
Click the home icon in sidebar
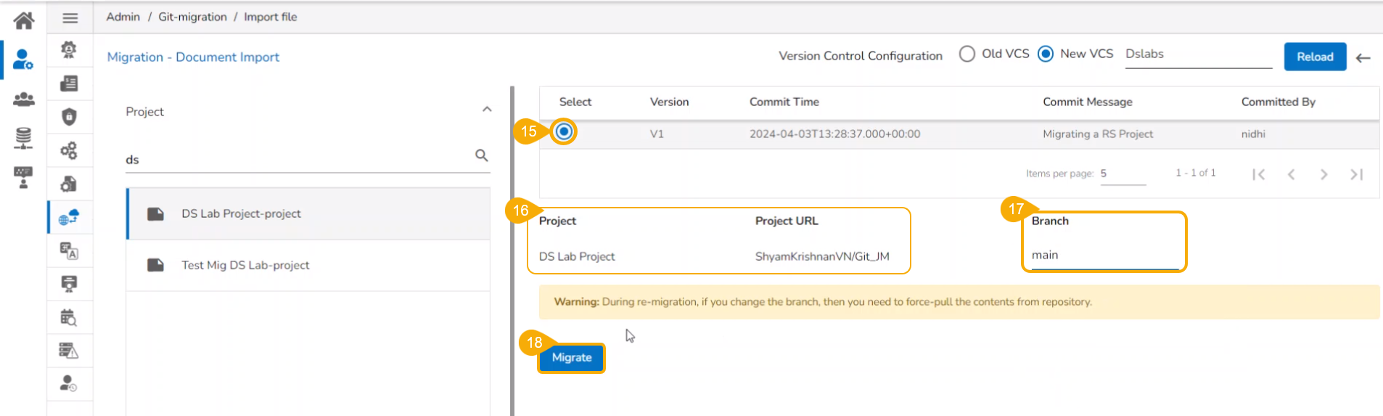point(23,20)
